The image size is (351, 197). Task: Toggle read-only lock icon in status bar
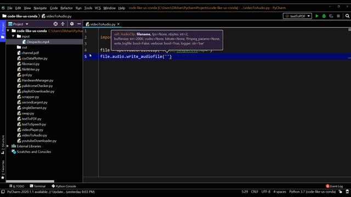340,192
